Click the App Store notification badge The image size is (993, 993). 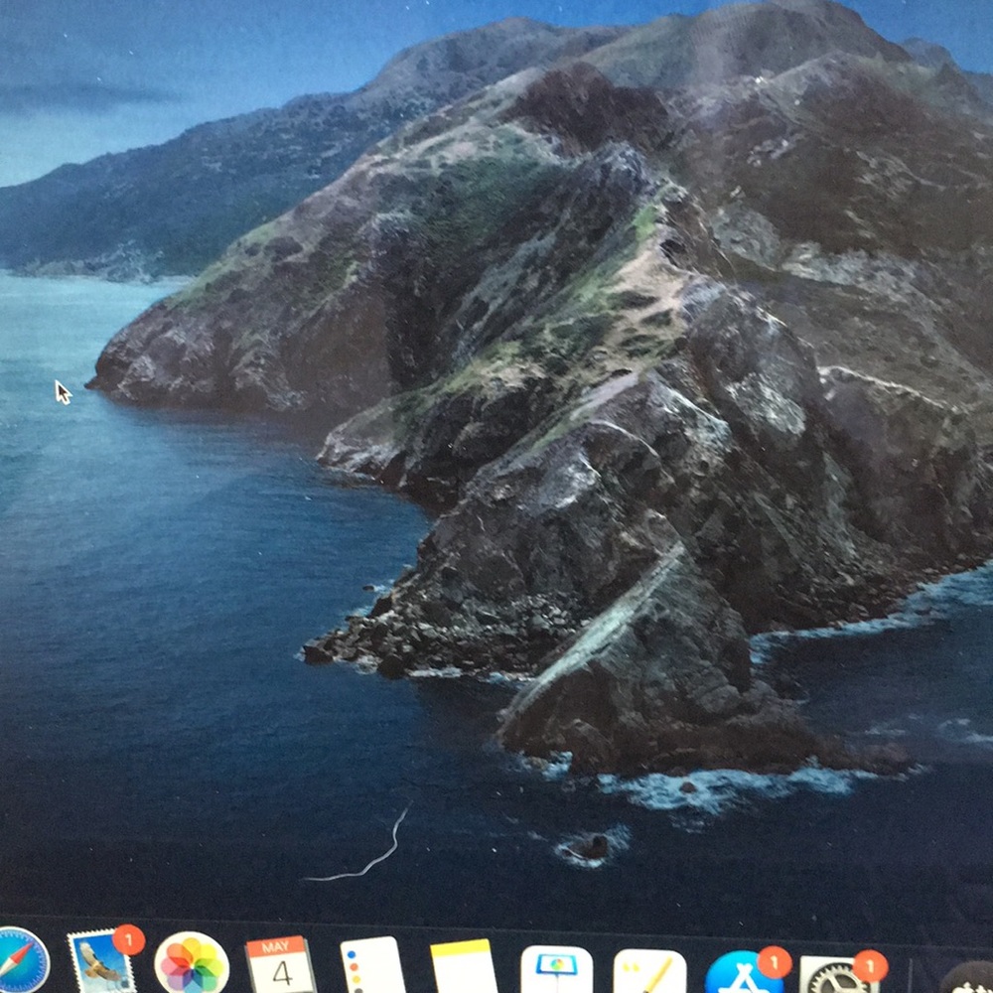pyautogui.click(x=774, y=961)
